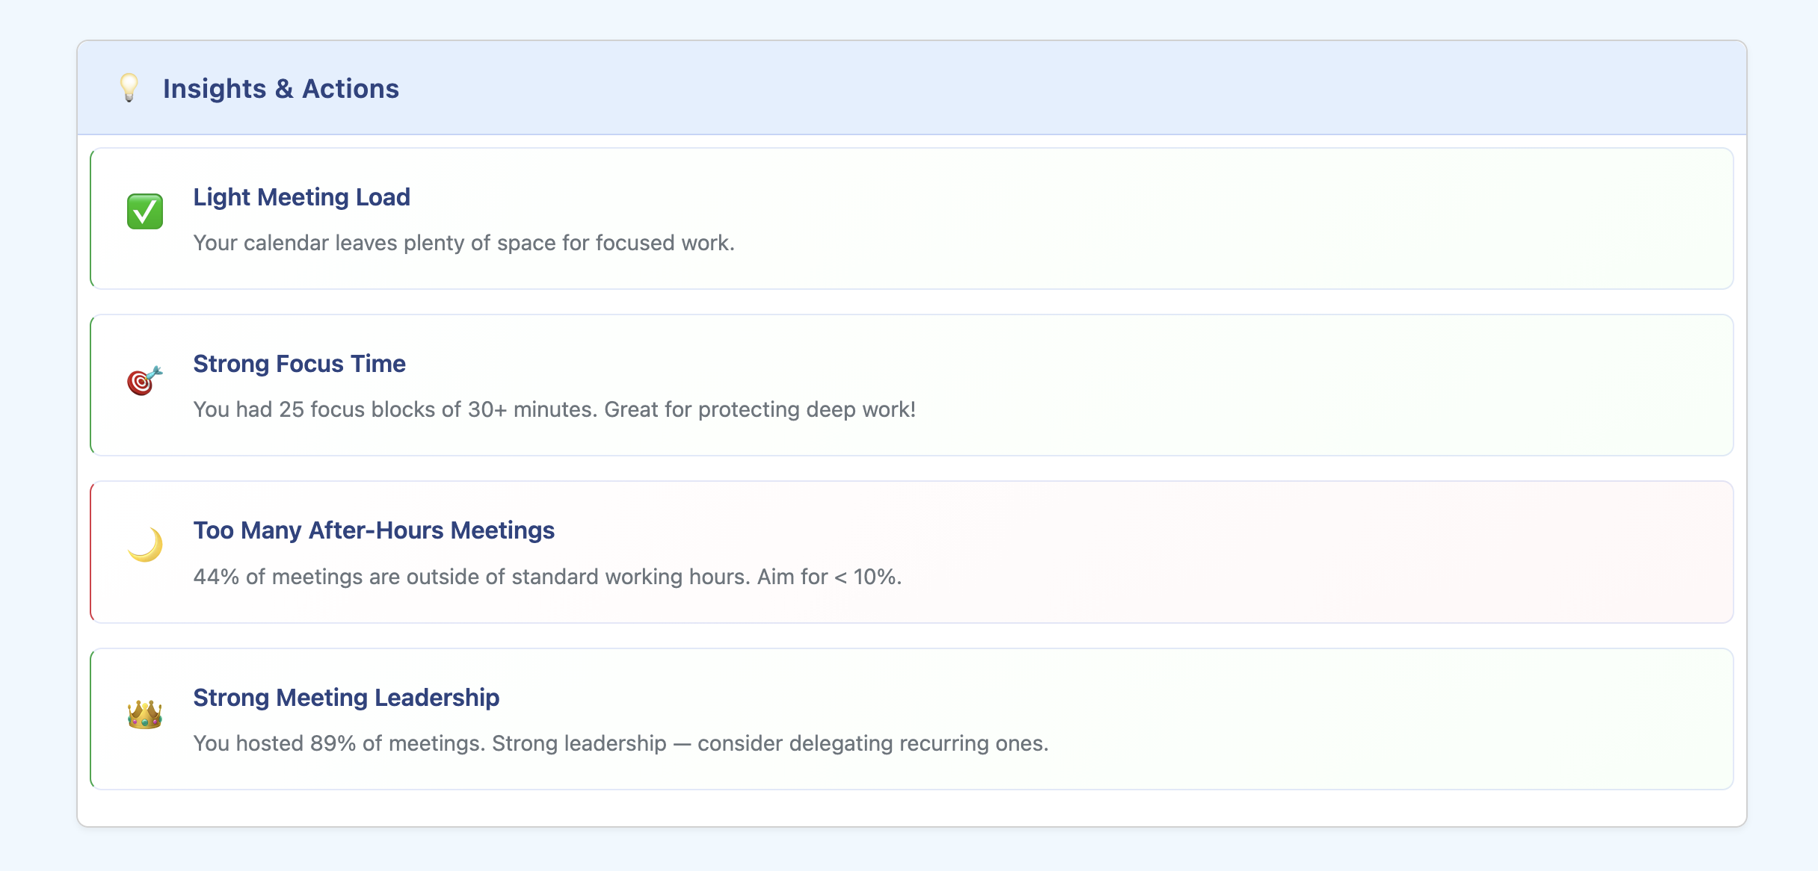
Task: Click the Insights & Actions heading
Action: point(281,89)
